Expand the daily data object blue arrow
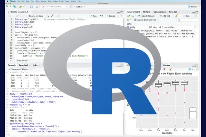Screen dimensions: 206x137 pyautogui.click(x=128, y=27)
